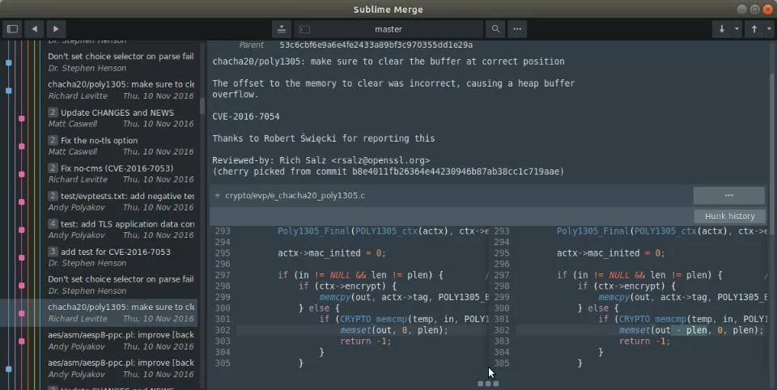Push changes with the up arrow
Screen dimensions: 777x390
754,29
